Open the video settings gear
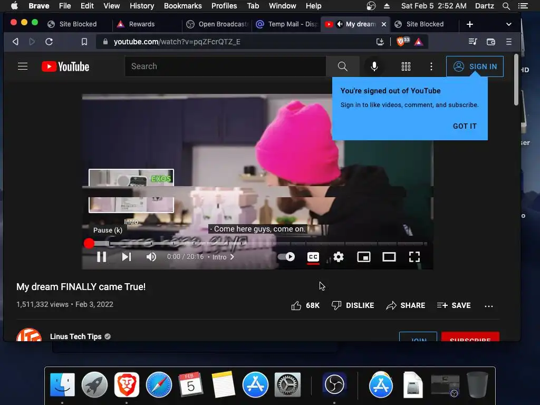The height and width of the screenshot is (405, 540). pos(339,257)
